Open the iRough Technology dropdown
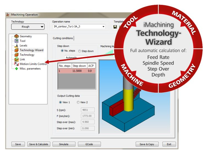The width and height of the screenshot is (204, 160). (x=28, y=27)
